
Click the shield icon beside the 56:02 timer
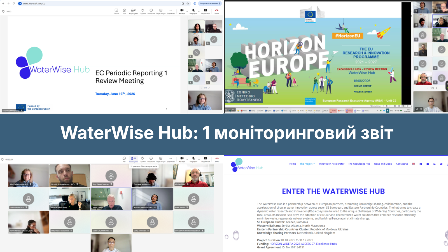(3, 11)
